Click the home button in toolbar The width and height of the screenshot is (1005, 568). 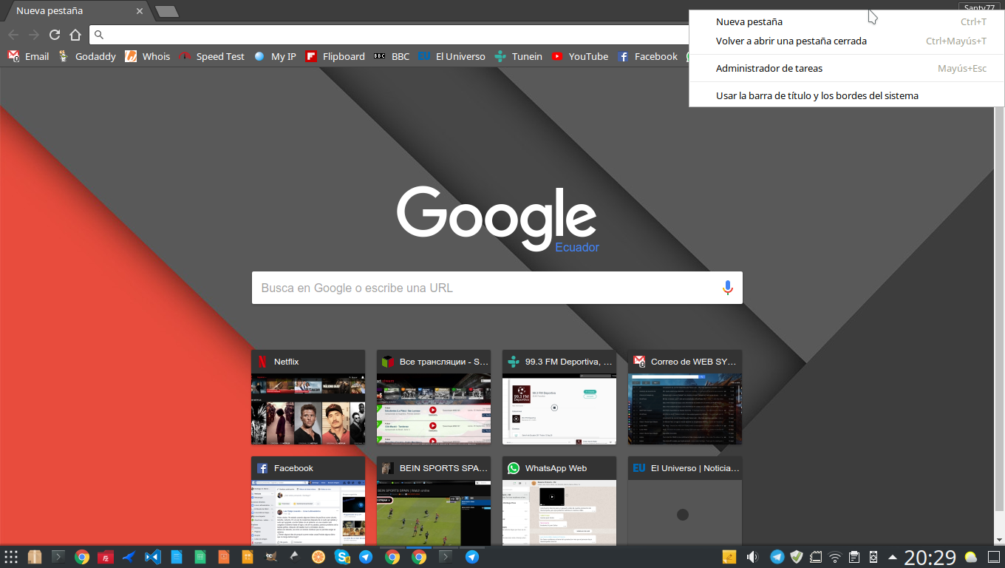tap(75, 35)
